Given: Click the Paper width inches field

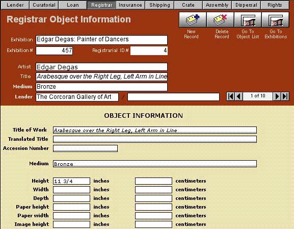Looking at the screenshot, I should tap(71, 216).
